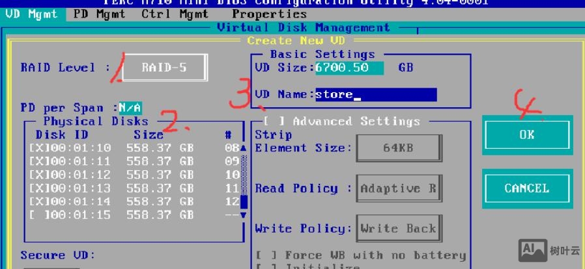Click the GB unit beside VD Size
The width and height of the screenshot is (585, 269).
[x=406, y=68]
